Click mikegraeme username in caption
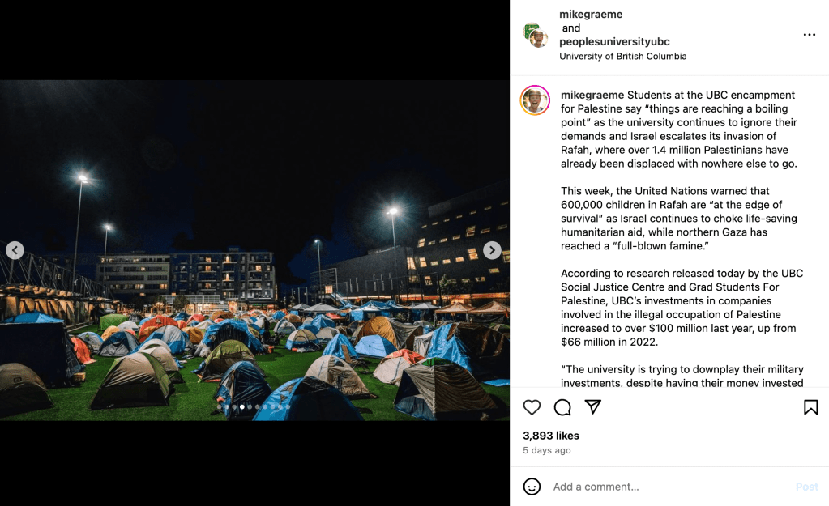829x506 pixels. click(592, 95)
